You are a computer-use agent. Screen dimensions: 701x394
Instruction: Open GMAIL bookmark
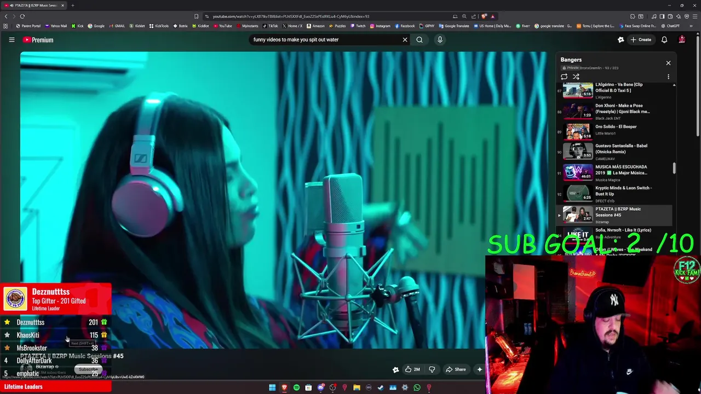click(117, 26)
